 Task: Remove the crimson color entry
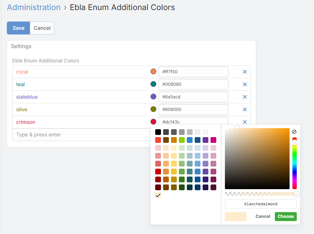click(245, 122)
